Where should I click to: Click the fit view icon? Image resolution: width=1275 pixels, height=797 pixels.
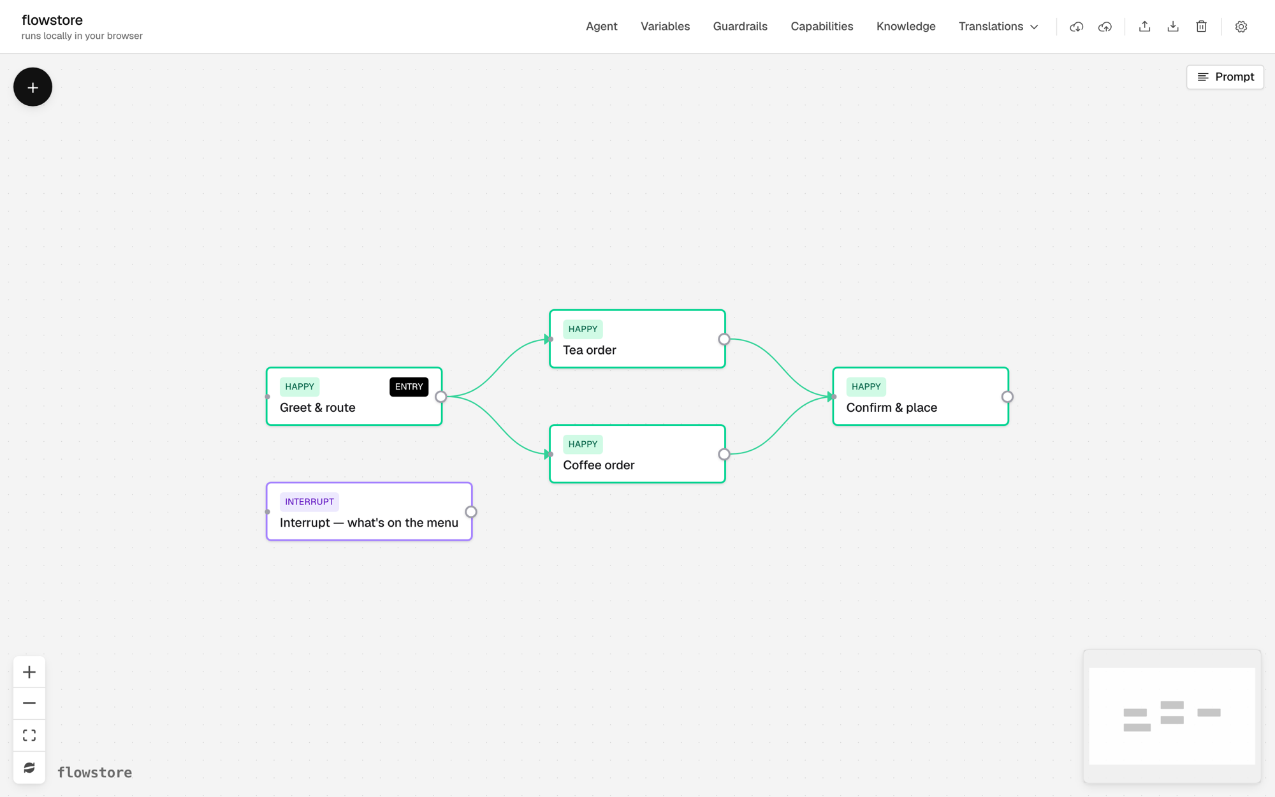(29, 735)
